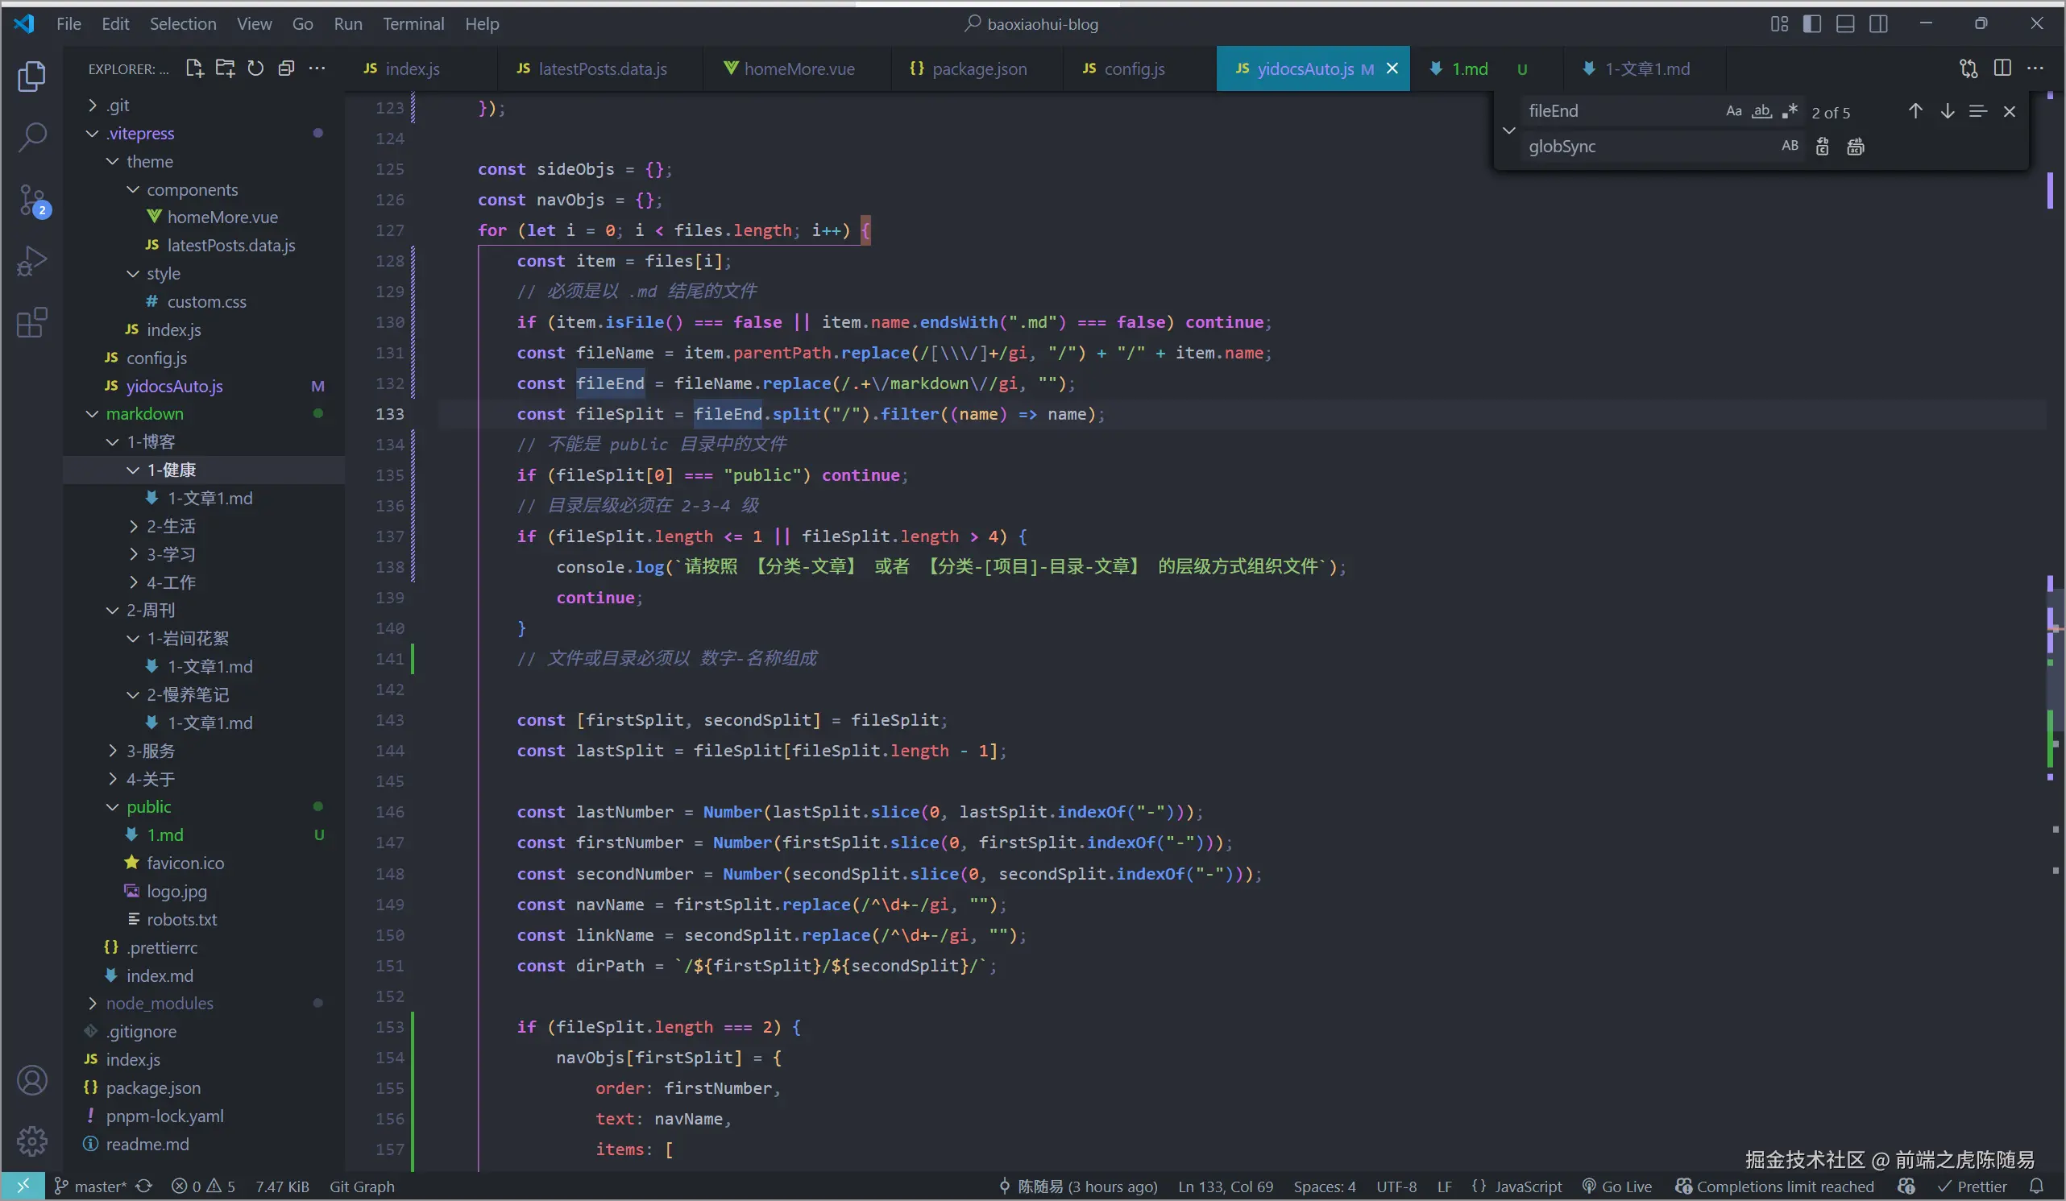Image resolution: width=2066 pixels, height=1201 pixels.
Task: Open the Source Control view
Action: coord(33,201)
